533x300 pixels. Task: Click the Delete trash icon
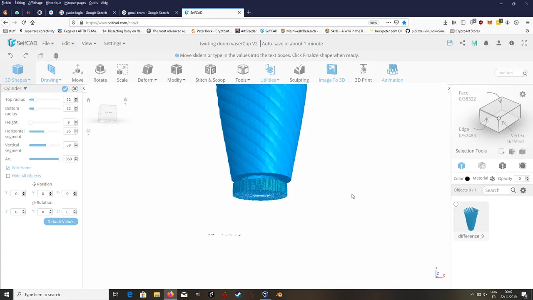[56, 56]
